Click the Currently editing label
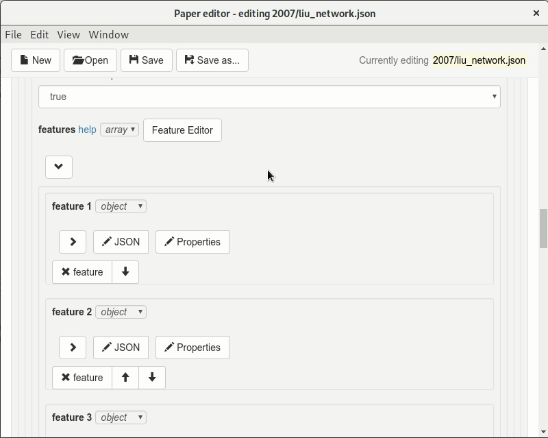 tap(393, 60)
